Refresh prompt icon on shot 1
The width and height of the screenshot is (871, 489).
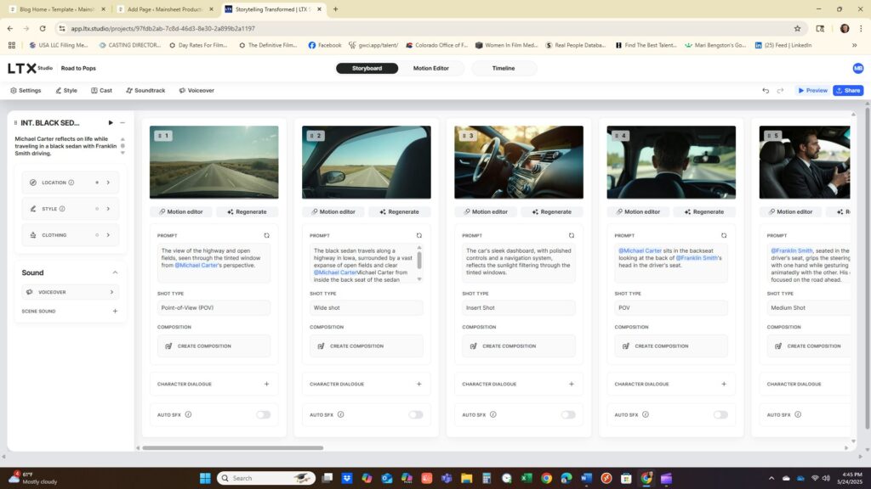pos(266,235)
